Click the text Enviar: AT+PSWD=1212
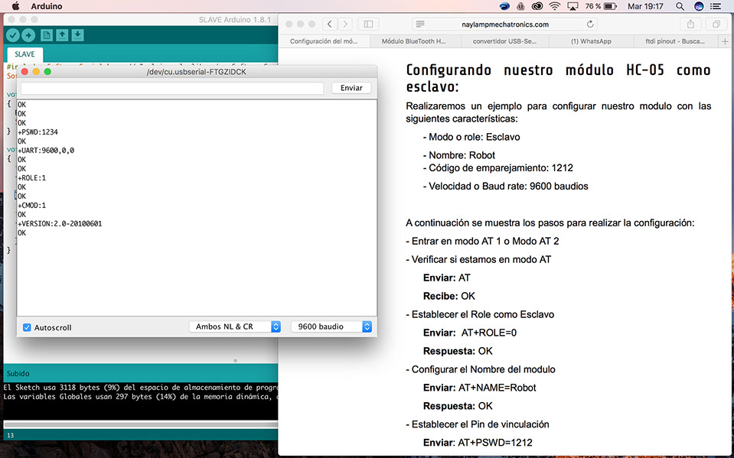Viewport: 734px width, 458px height. (478, 443)
